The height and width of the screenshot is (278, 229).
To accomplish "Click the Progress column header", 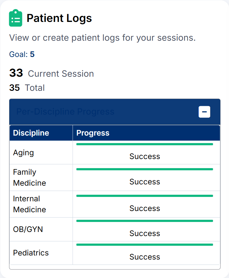I will (x=93, y=133).
